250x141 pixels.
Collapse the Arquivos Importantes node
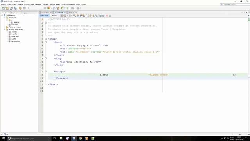[5, 29]
